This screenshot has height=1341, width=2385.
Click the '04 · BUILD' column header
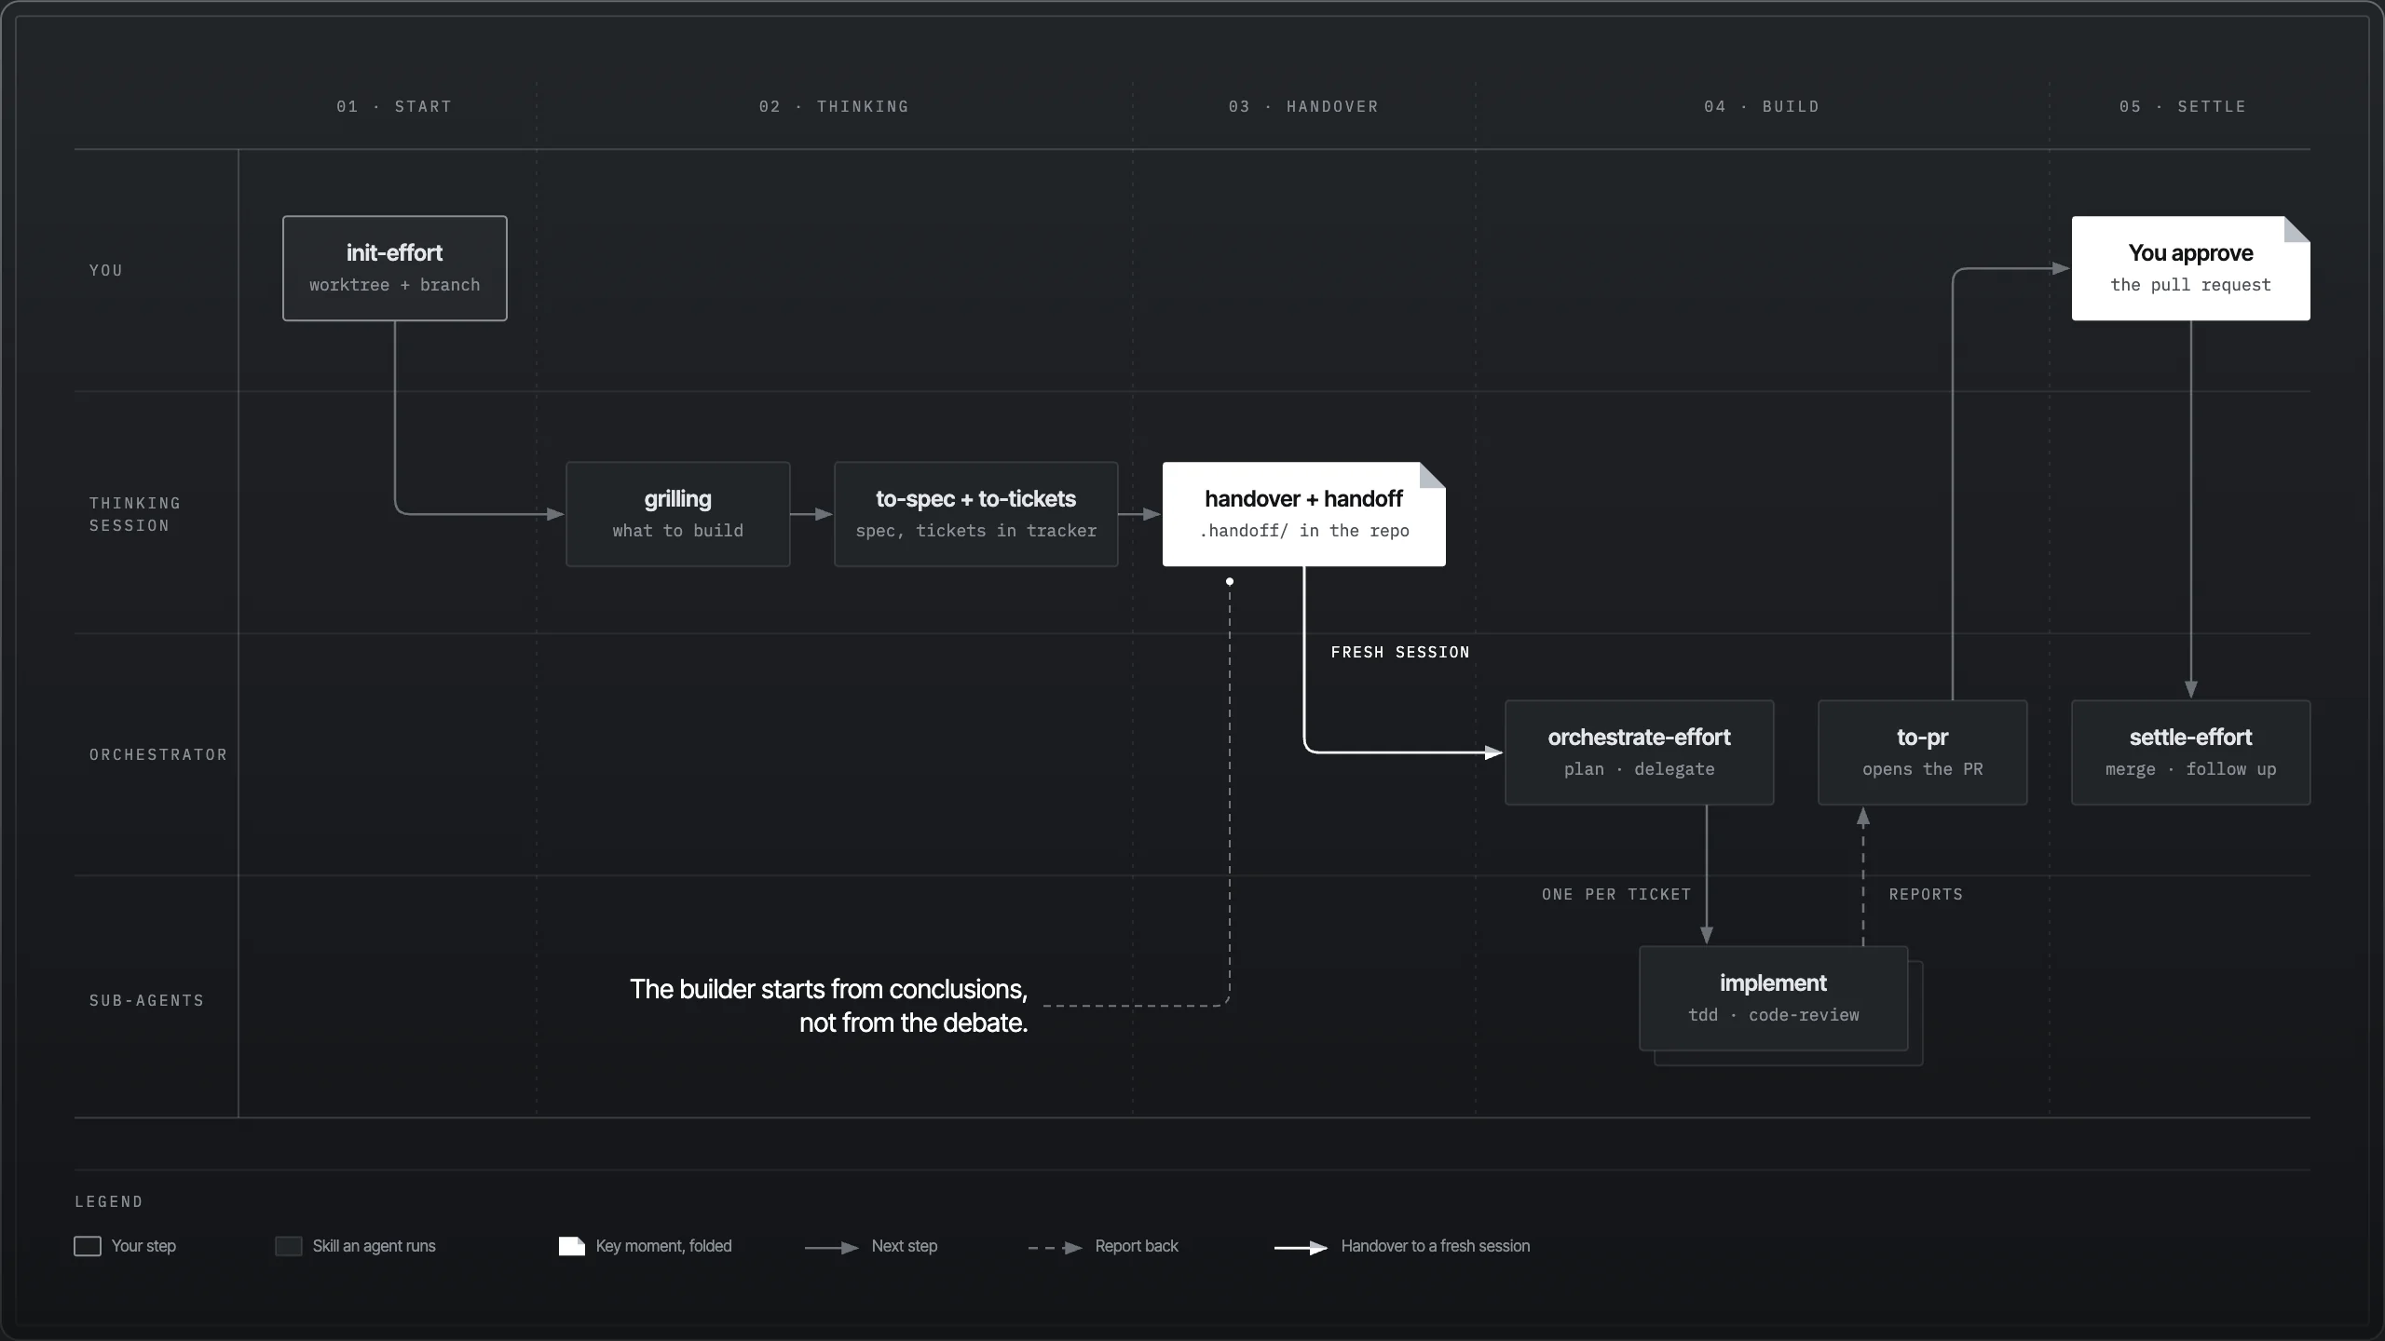1762,106
